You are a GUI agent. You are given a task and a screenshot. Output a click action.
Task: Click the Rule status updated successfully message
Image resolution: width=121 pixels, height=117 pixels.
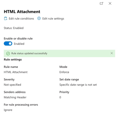click(x=29, y=53)
